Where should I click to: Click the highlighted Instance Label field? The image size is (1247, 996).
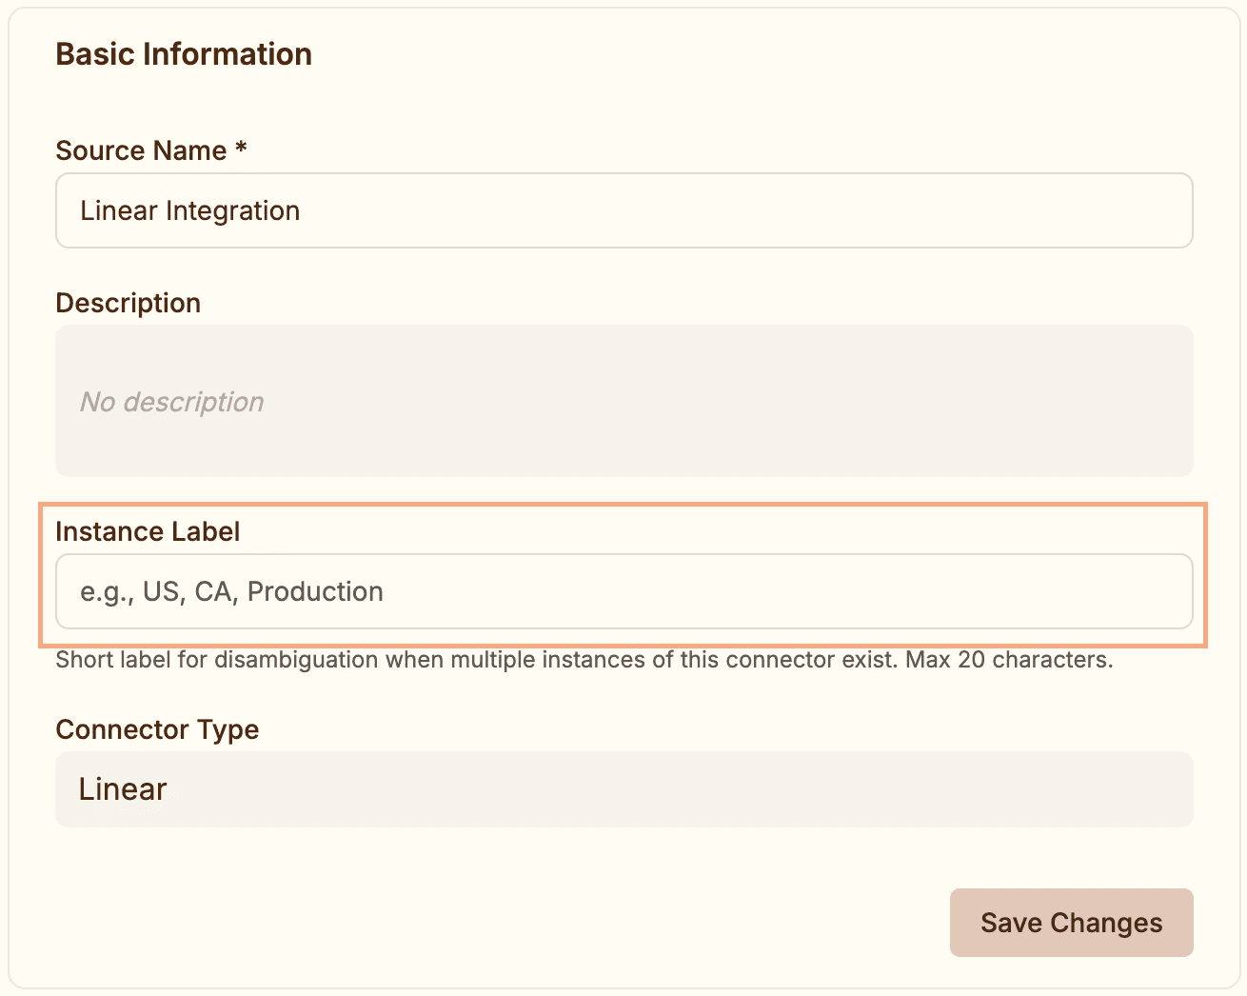pyautogui.click(x=623, y=591)
